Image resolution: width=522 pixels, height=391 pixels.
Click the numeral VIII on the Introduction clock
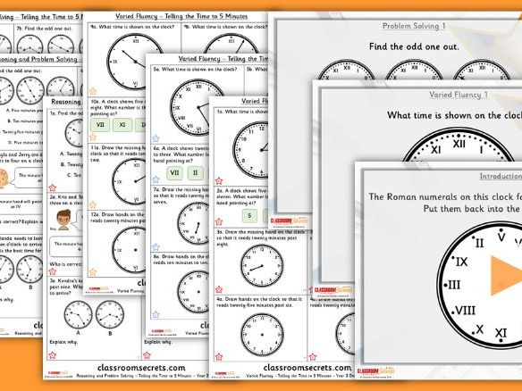click(x=465, y=311)
